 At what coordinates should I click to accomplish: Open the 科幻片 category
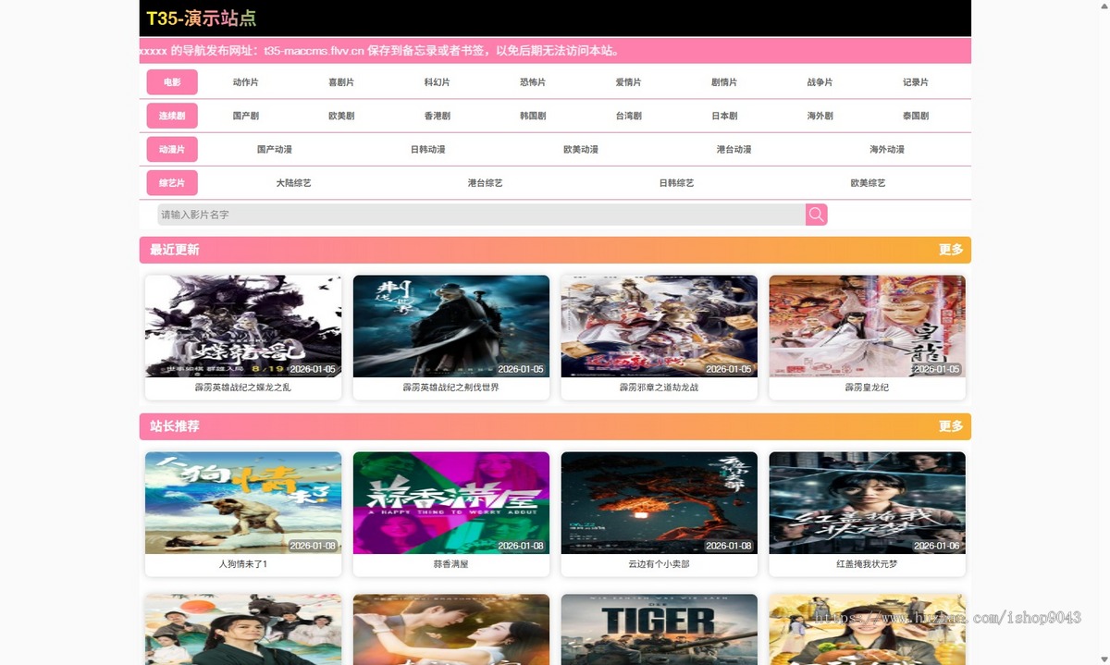[438, 82]
